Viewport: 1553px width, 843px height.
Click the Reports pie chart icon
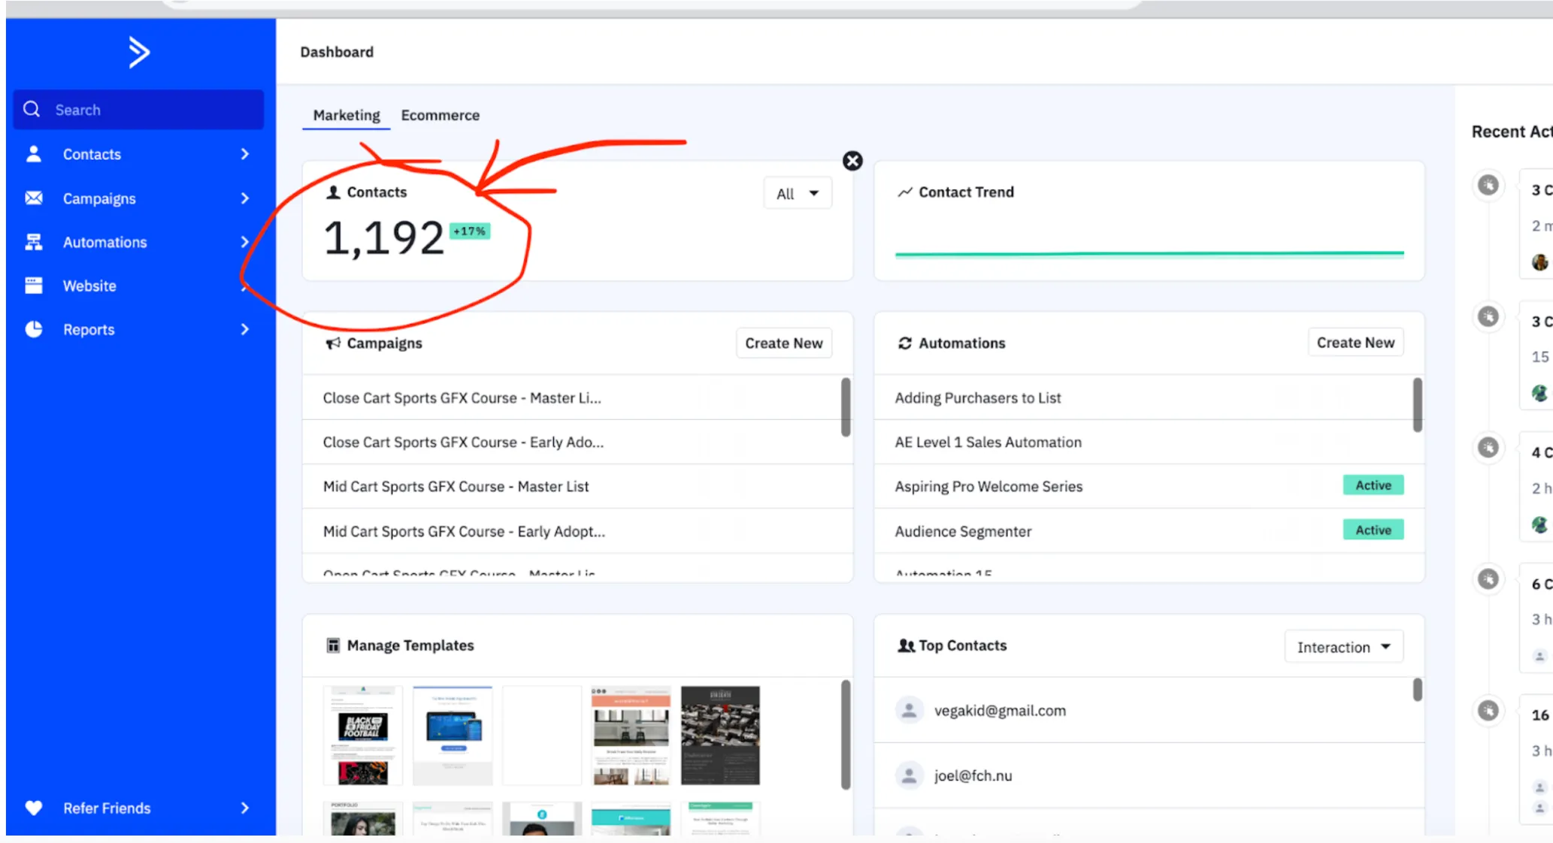[34, 329]
